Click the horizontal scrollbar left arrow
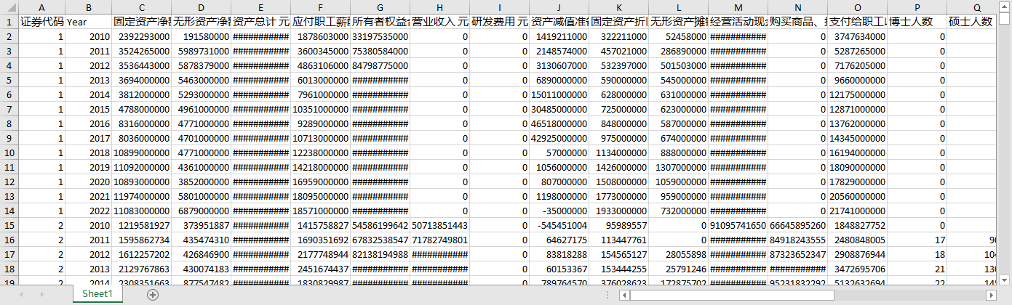The image size is (1012, 305). coord(624,295)
